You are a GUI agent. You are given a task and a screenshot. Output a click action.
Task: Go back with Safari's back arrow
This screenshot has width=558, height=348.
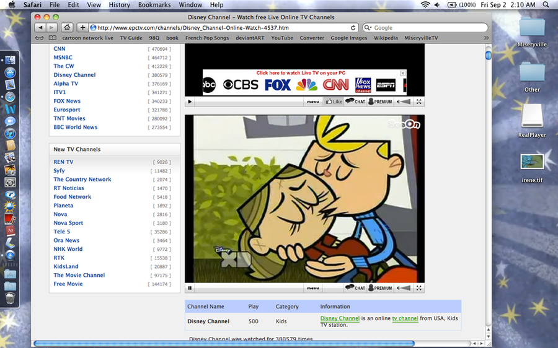pos(40,28)
